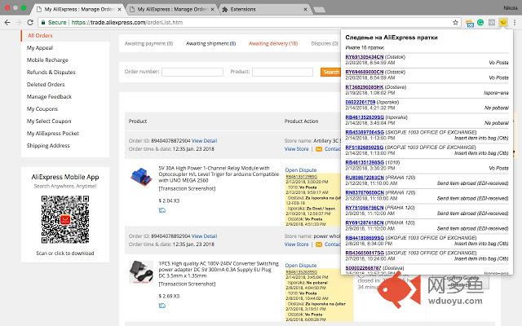The height and width of the screenshot is (326, 522).
Task: Close the first My AliExpress tab
Action: point(120,9)
